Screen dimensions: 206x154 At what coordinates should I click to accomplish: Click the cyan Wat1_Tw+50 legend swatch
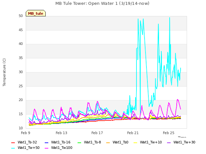pyautogui.click(x=13, y=148)
